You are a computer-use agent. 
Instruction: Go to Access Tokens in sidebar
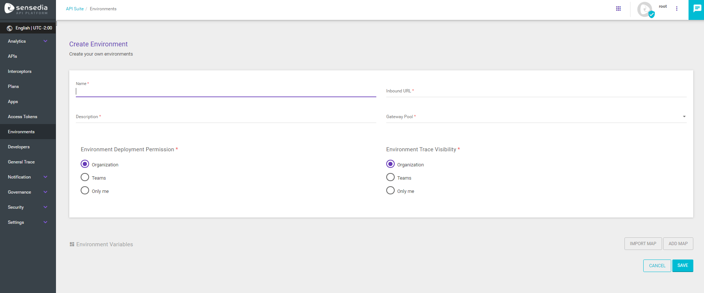(x=22, y=117)
